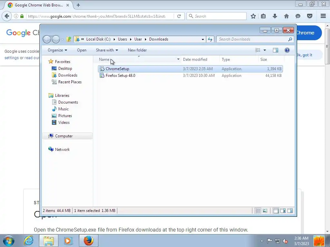Open the Organize menu
The image size is (330, 247).
coord(57,50)
